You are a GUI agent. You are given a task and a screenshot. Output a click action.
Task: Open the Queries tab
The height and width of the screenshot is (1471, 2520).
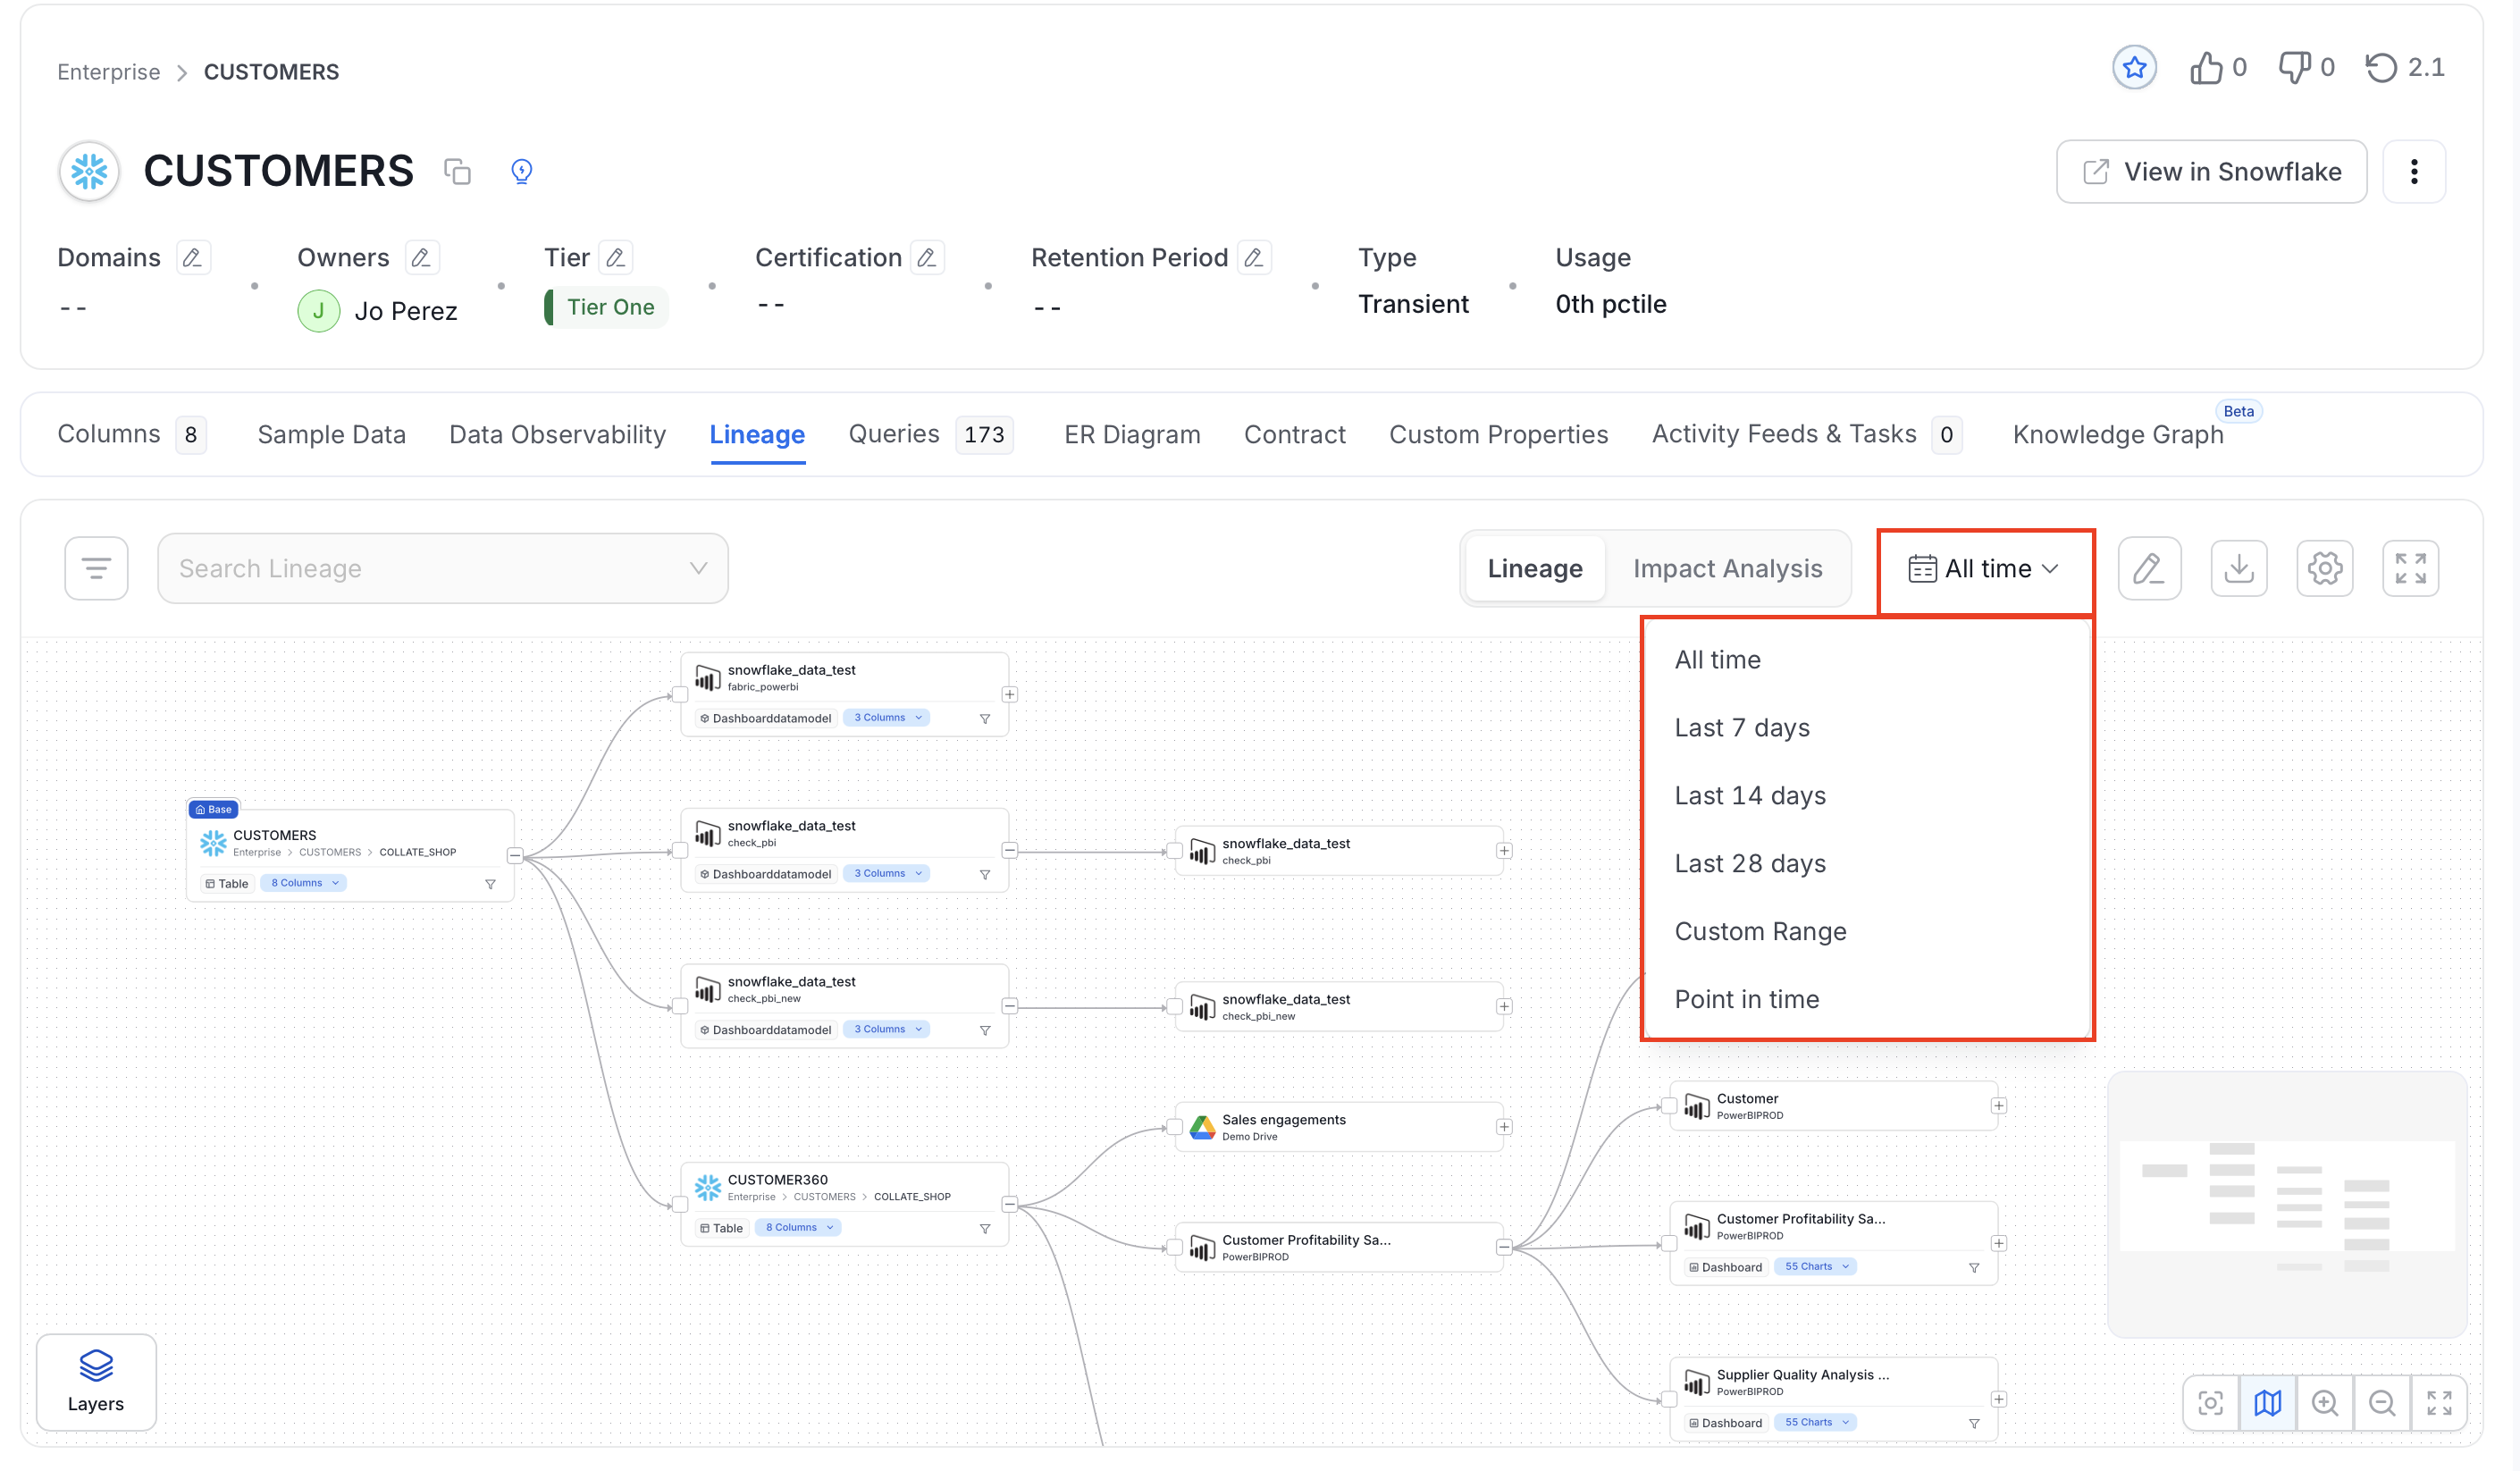(x=929, y=435)
